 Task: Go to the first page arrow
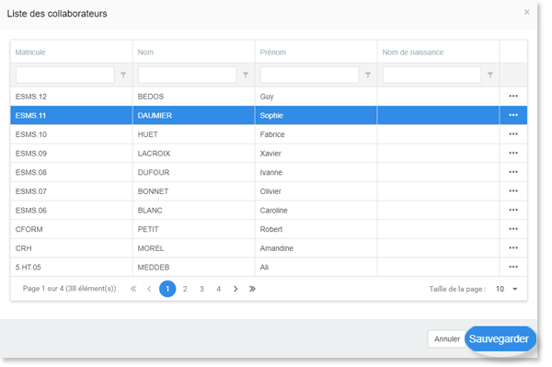click(x=133, y=289)
